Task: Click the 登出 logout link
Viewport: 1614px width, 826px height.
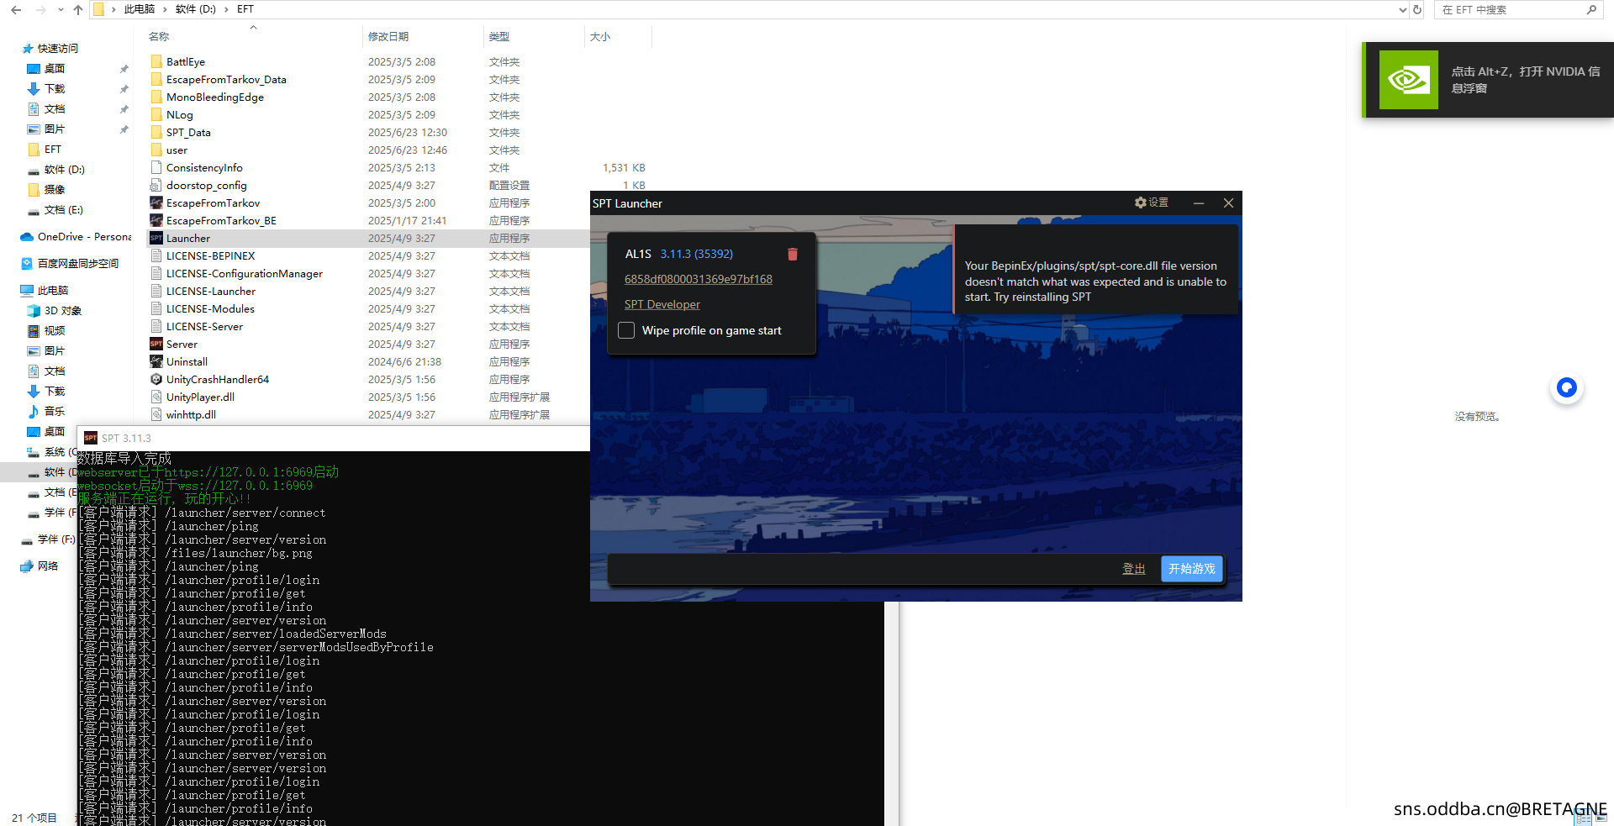Action: pyautogui.click(x=1133, y=569)
